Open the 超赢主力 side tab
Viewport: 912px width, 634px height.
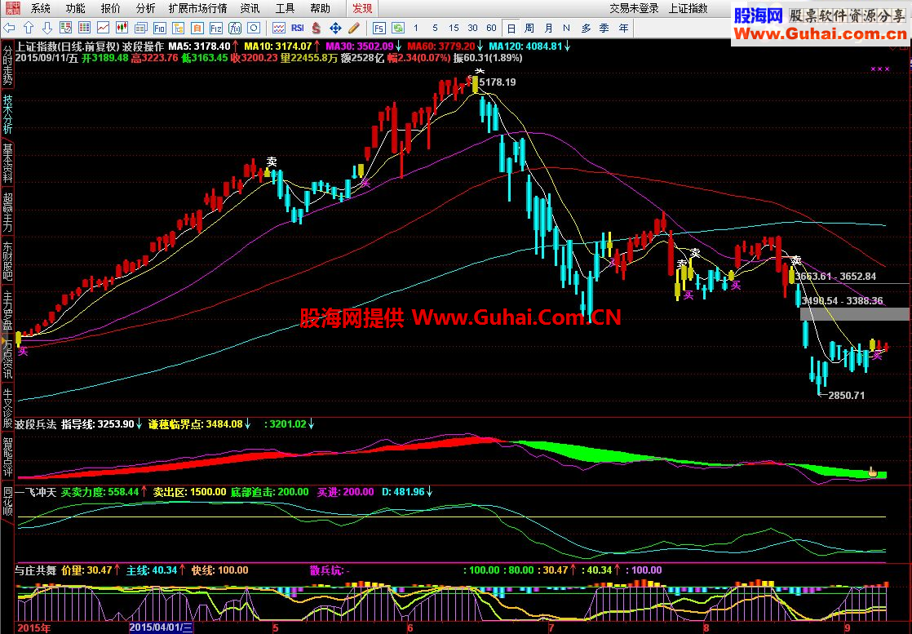pos(7,212)
